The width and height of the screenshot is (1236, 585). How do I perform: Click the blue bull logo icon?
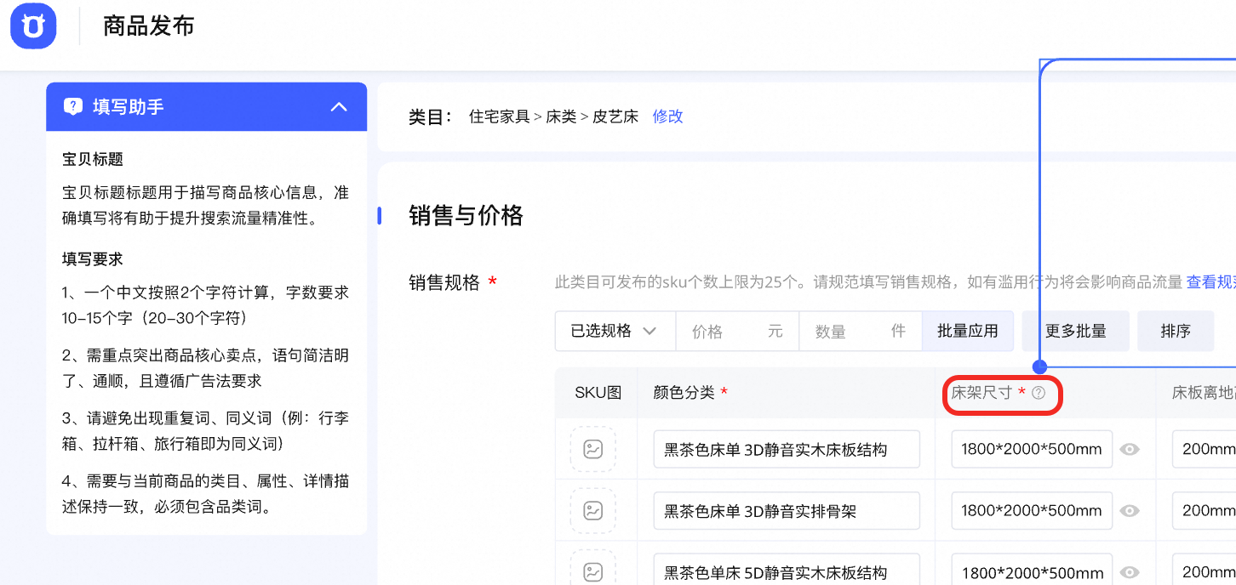33,26
